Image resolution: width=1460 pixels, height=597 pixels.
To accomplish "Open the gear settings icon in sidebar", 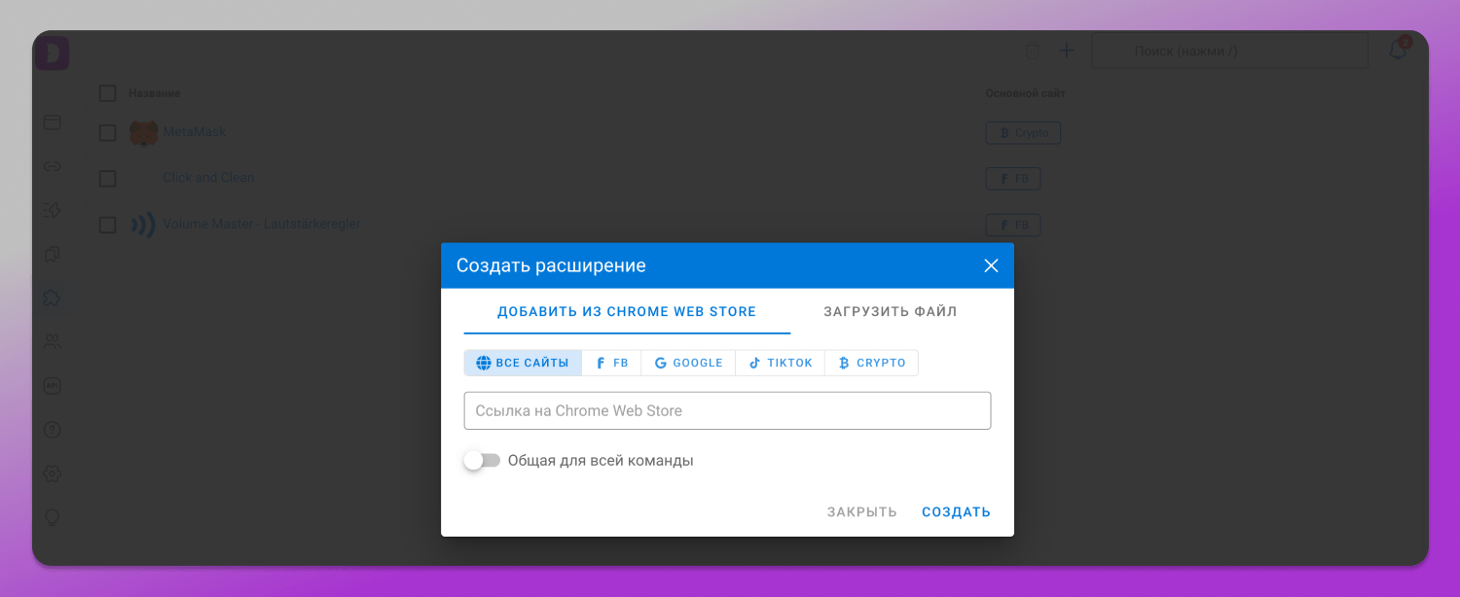I will (x=53, y=474).
